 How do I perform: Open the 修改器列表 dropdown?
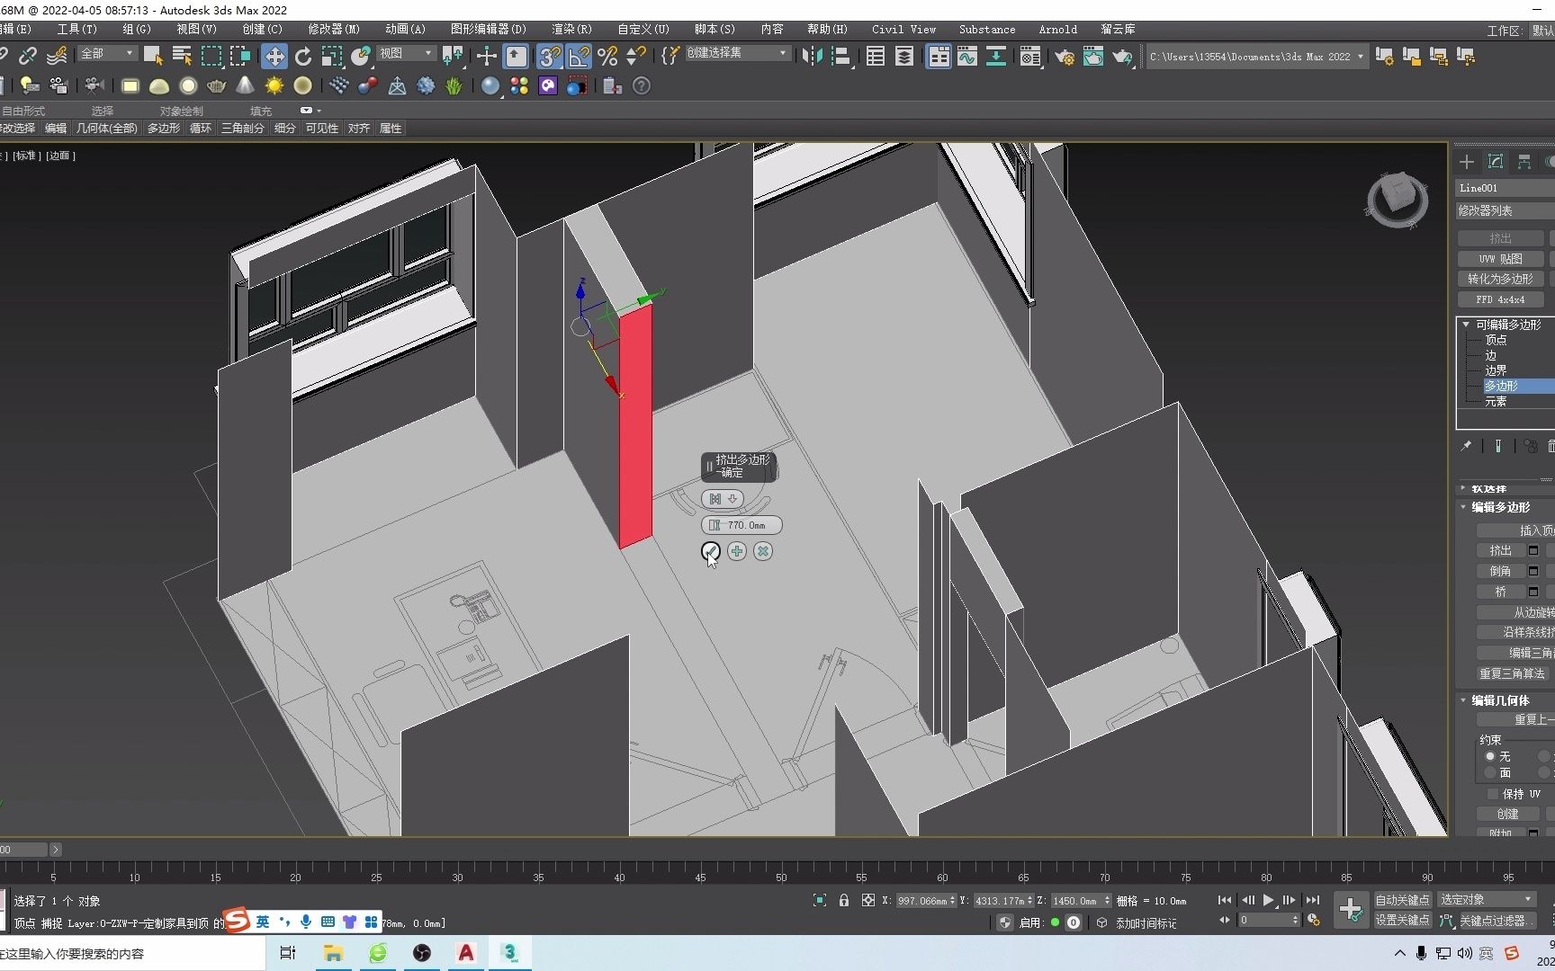1503,209
